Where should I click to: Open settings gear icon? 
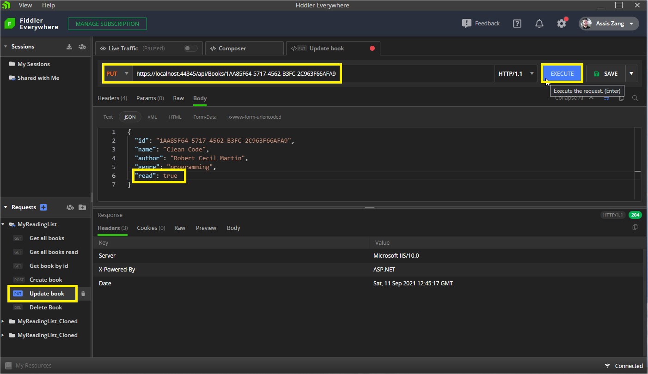[x=561, y=24]
